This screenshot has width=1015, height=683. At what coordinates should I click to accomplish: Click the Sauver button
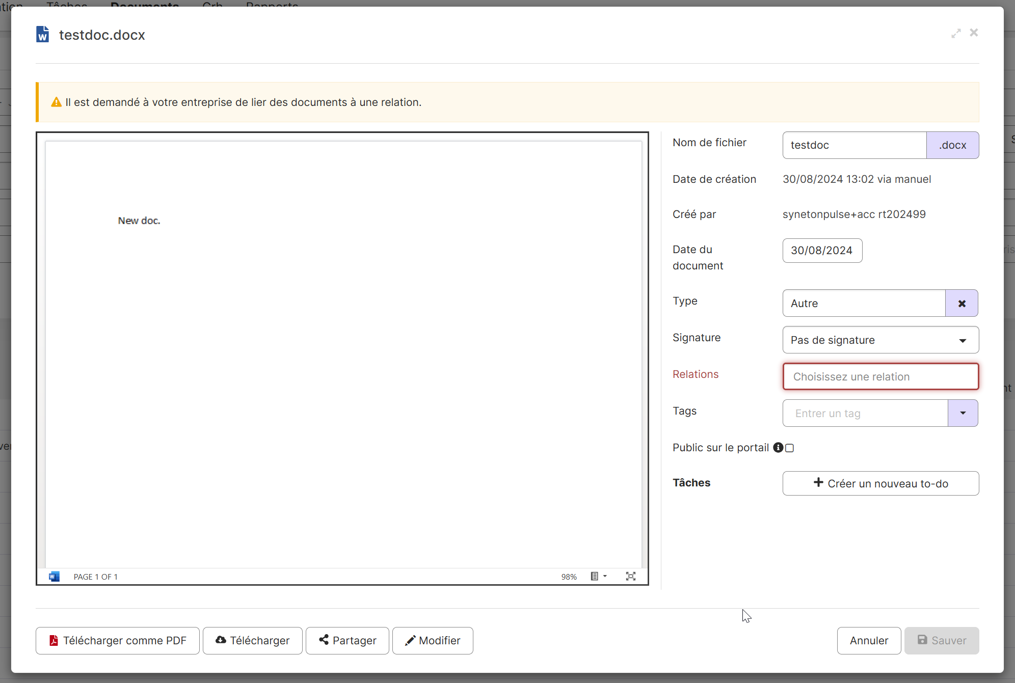tap(942, 641)
